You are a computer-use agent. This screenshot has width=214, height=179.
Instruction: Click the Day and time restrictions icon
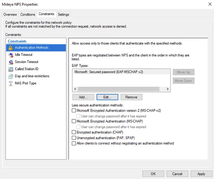[x=11, y=76]
